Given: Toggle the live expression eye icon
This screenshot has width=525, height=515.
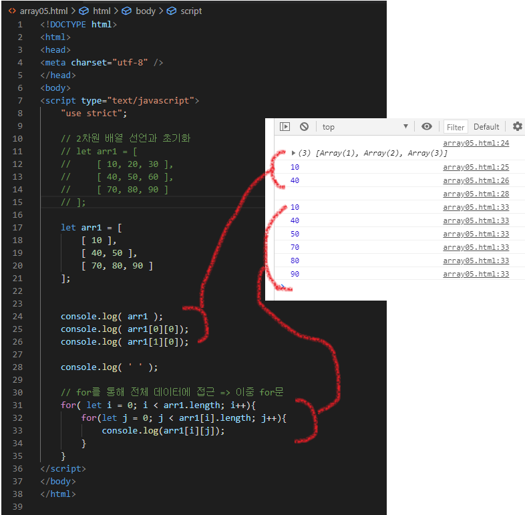Looking at the screenshot, I should click(x=427, y=126).
